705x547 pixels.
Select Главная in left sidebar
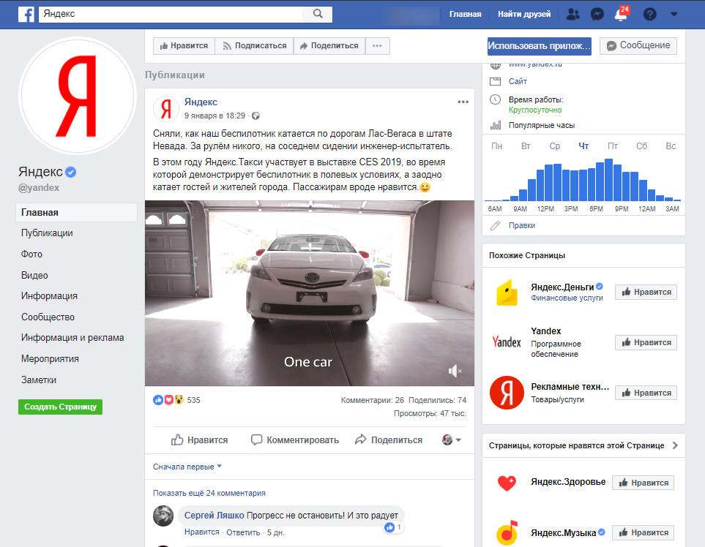click(x=76, y=212)
